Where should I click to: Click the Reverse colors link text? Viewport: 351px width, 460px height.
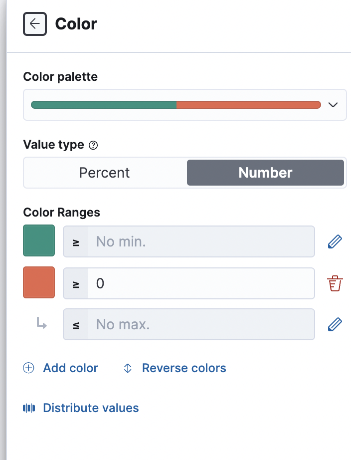(184, 368)
